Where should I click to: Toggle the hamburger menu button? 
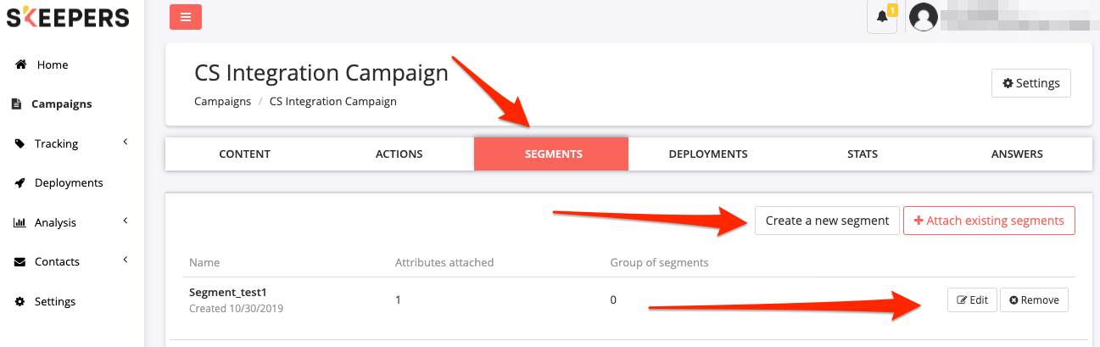tap(186, 17)
